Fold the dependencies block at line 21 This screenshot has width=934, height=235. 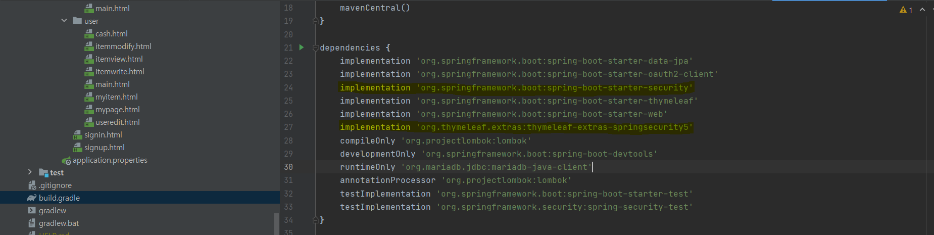315,48
